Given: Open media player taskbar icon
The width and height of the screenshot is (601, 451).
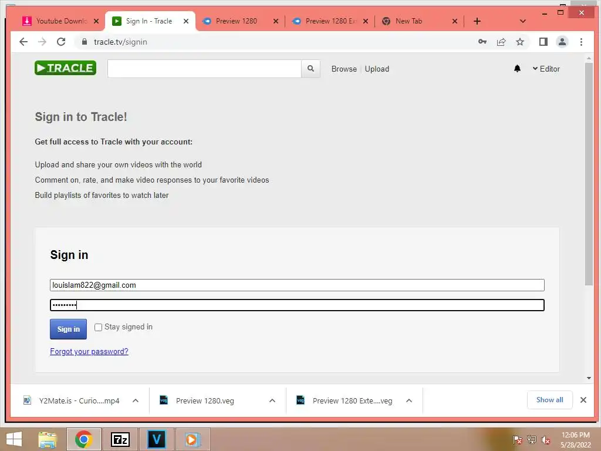Looking at the screenshot, I should tap(193, 439).
